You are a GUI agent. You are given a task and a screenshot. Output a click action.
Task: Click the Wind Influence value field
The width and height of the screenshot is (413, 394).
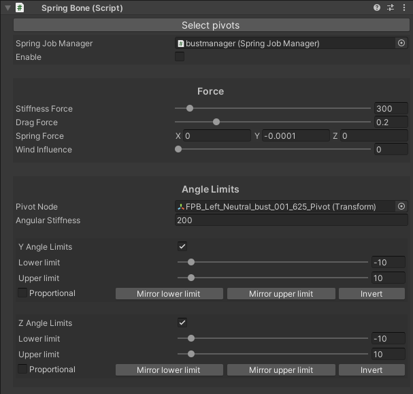tap(391, 150)
